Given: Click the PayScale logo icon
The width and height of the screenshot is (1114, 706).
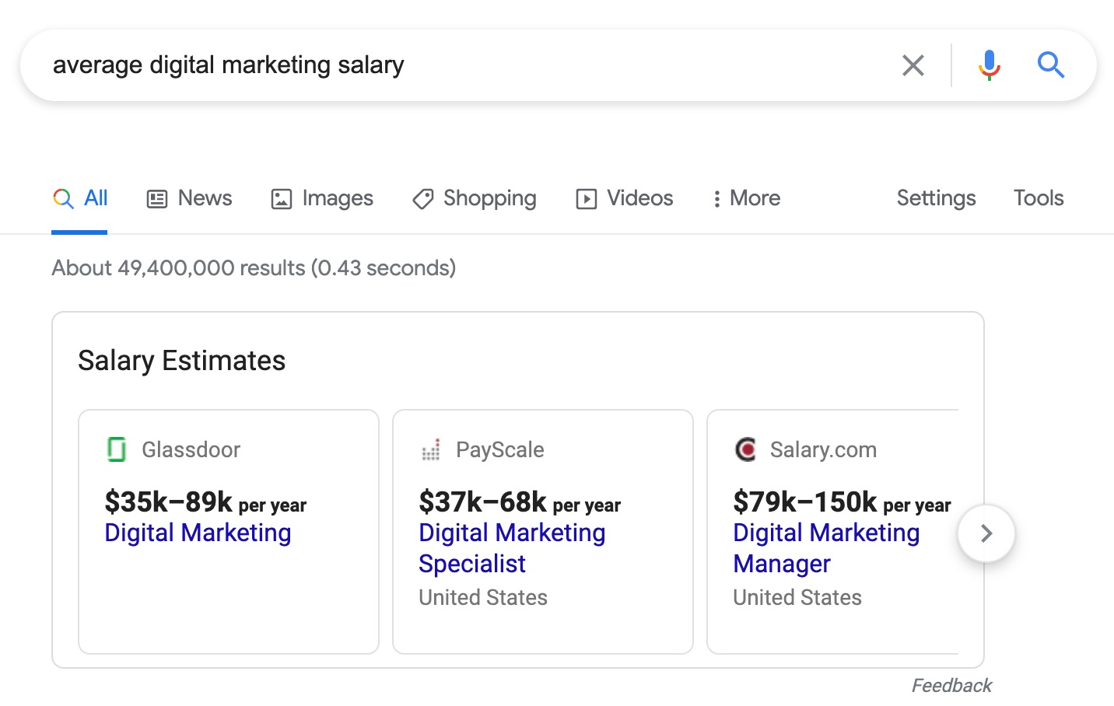Looking at the screenshot, I should point(431,449).
